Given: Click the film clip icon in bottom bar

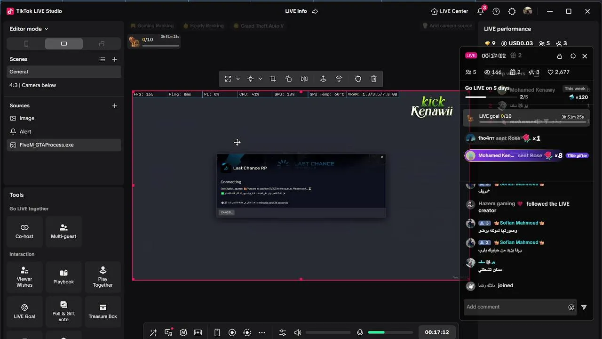Looking at the screenshot, I should tap(198, 332).
